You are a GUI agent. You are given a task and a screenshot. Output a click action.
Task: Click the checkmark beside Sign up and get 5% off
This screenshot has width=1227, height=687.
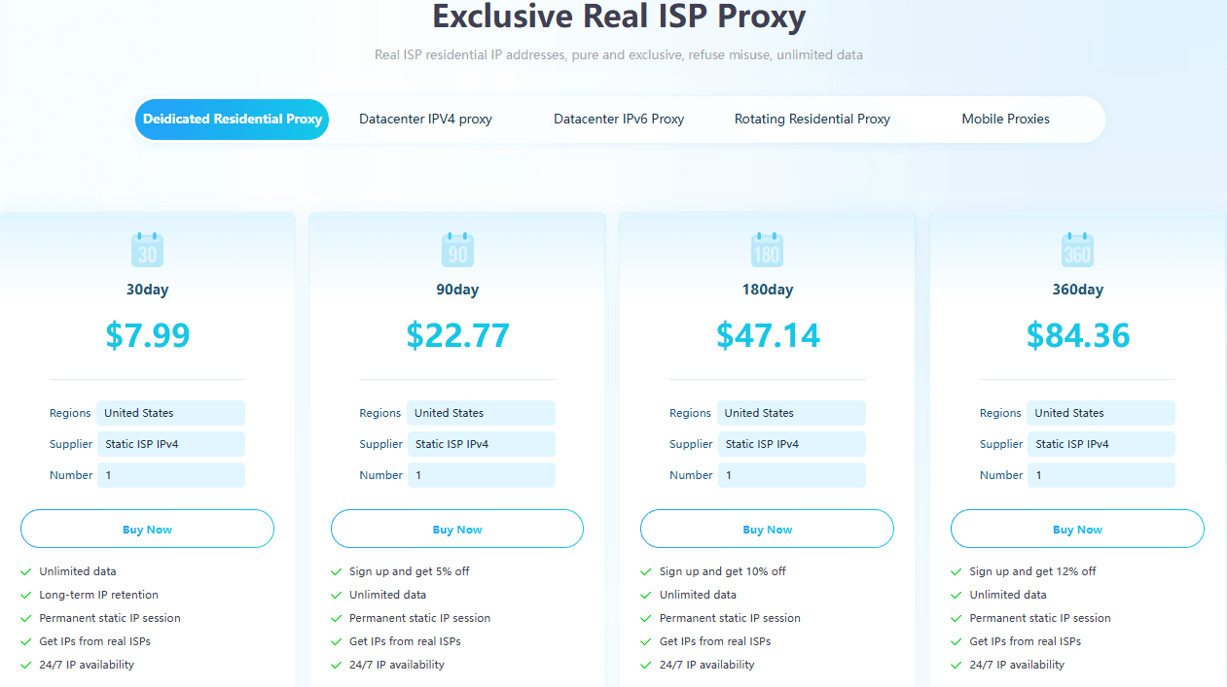point(336,571)
